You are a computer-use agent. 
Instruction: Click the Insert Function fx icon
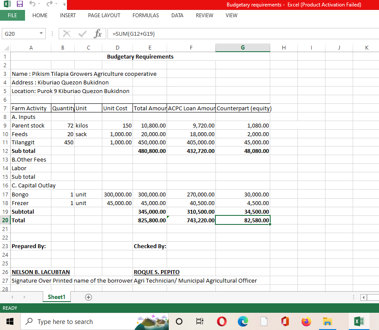tap(98, 34)
